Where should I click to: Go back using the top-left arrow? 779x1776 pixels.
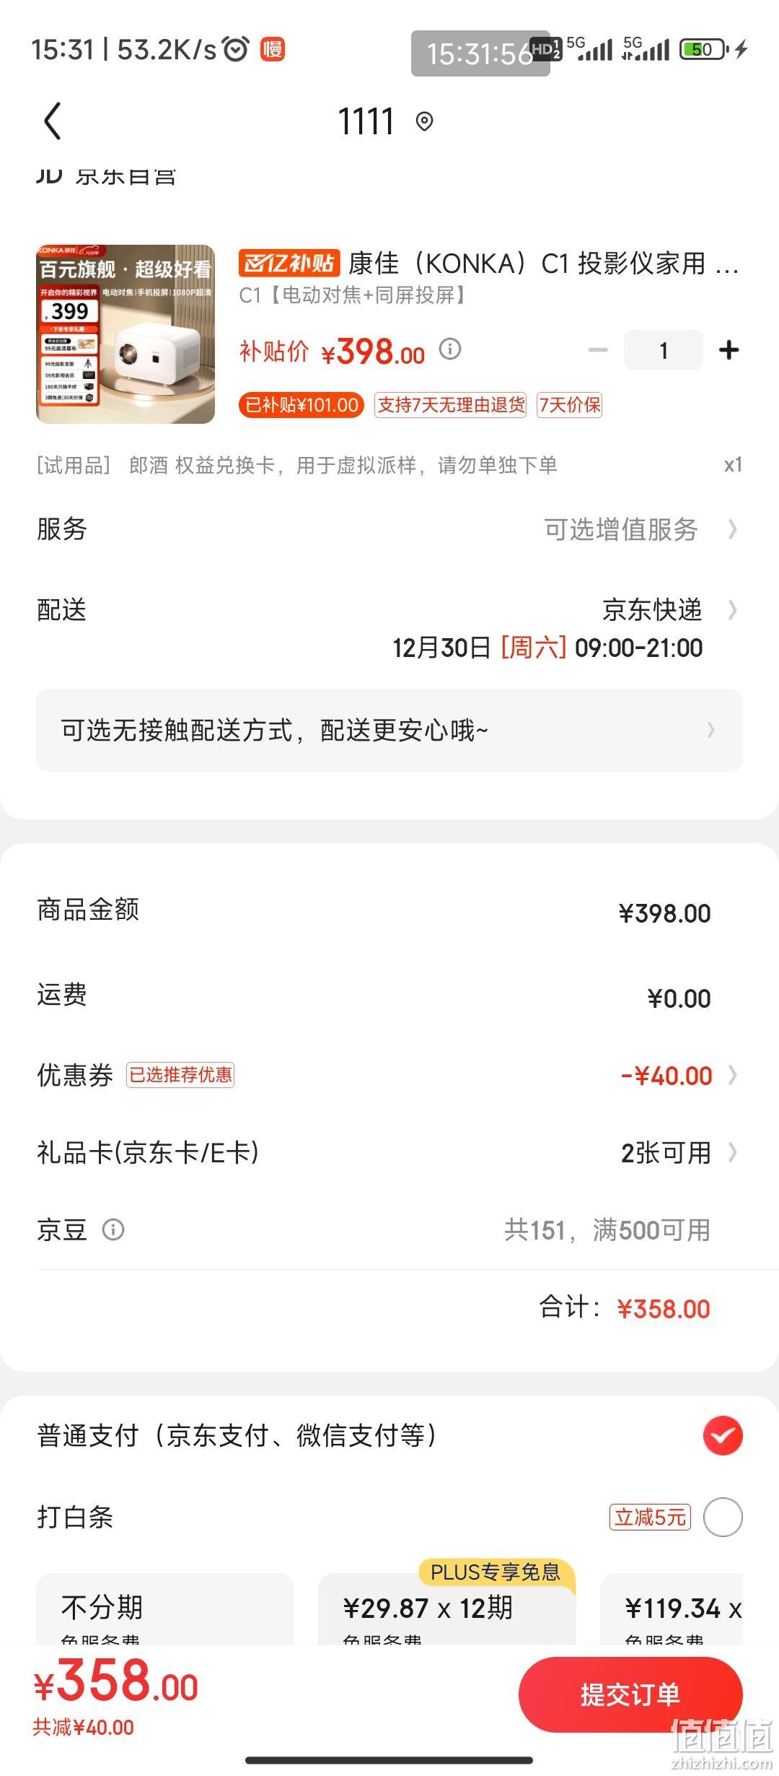[53, 121]
